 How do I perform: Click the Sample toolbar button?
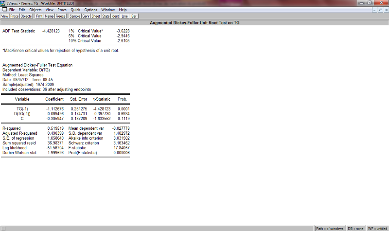pos(75,16)
